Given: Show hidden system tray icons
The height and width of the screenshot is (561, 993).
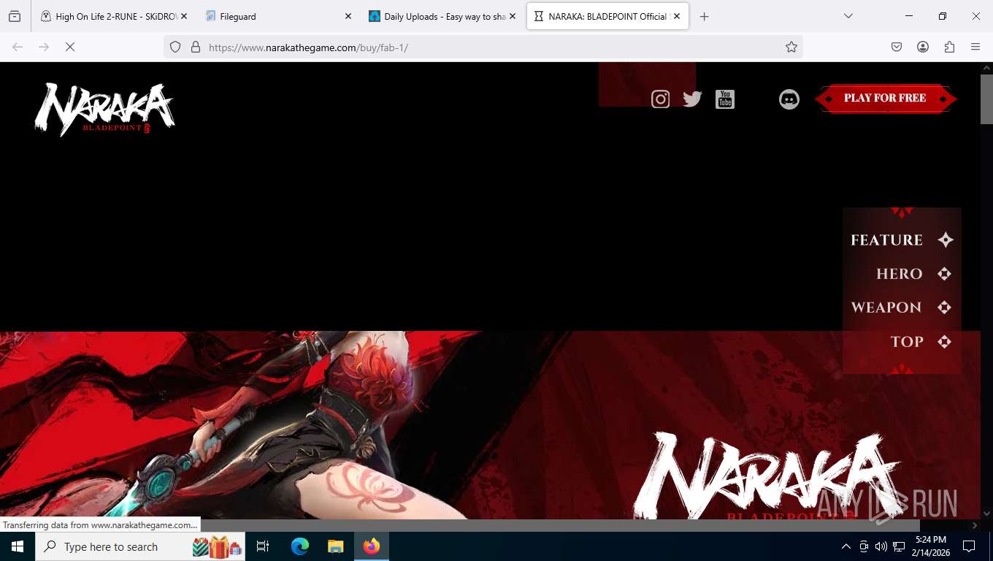Looking at the screenshot, I should click(x=846, y=546).
